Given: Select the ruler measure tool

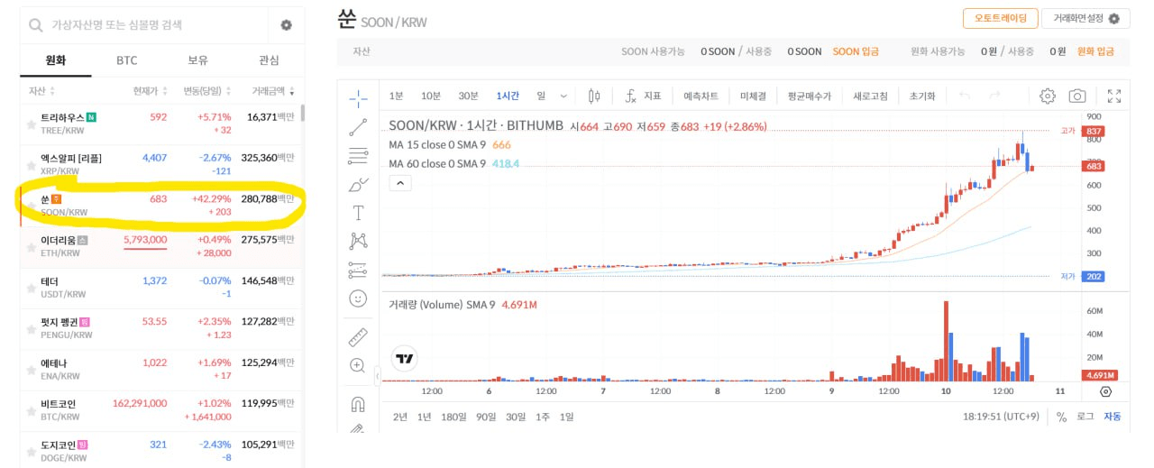Looking at the screenshot, I should pos(358,337).
